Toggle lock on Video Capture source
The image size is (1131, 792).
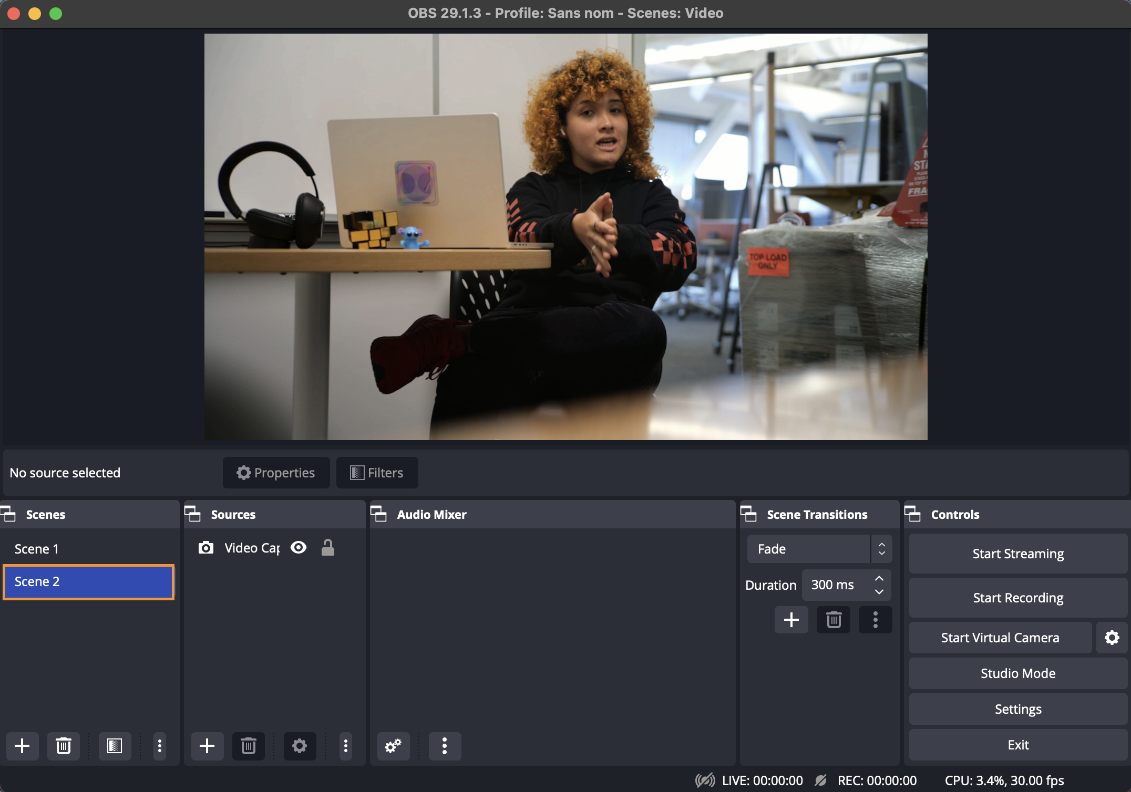(x=328, y=548)
